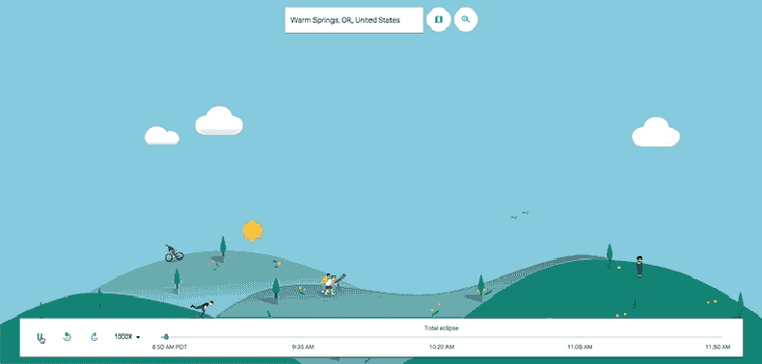Click the Total eclipse label
Screen dimensions: 762x364
441,328
